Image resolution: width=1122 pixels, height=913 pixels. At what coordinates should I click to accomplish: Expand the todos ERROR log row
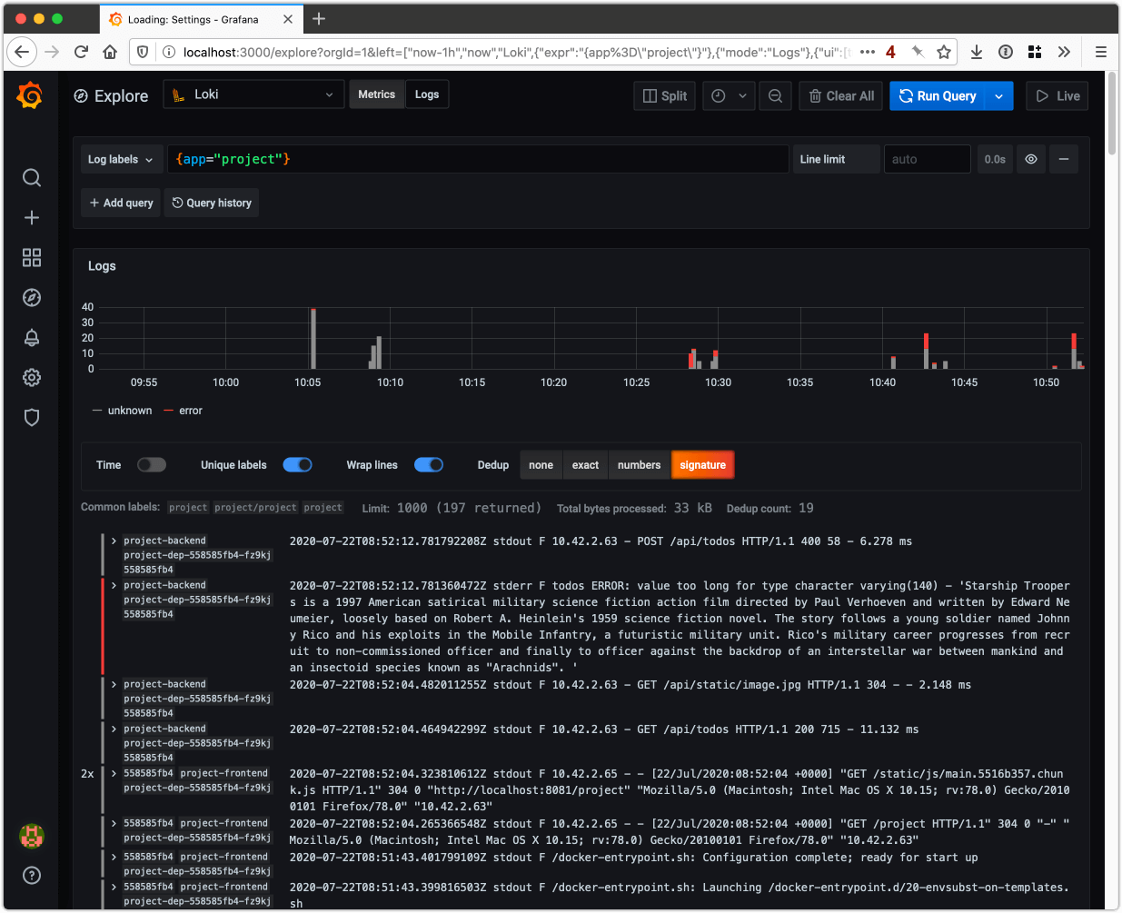click(x=114, y=585)
